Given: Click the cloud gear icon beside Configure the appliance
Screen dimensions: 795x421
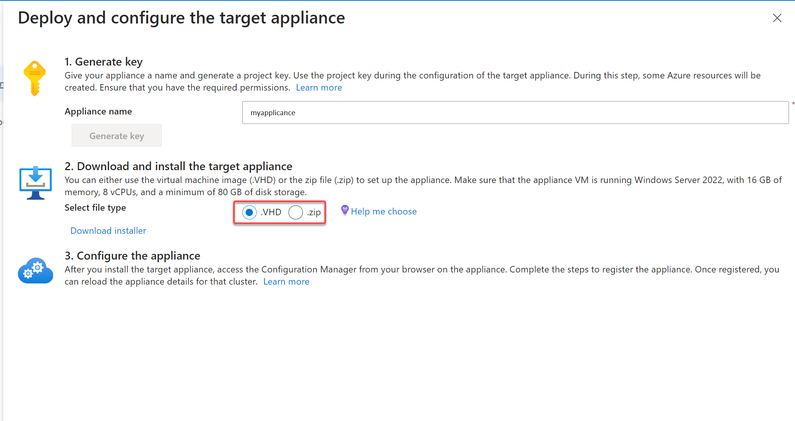Looking at the screenshot, I should click(35, 270).
